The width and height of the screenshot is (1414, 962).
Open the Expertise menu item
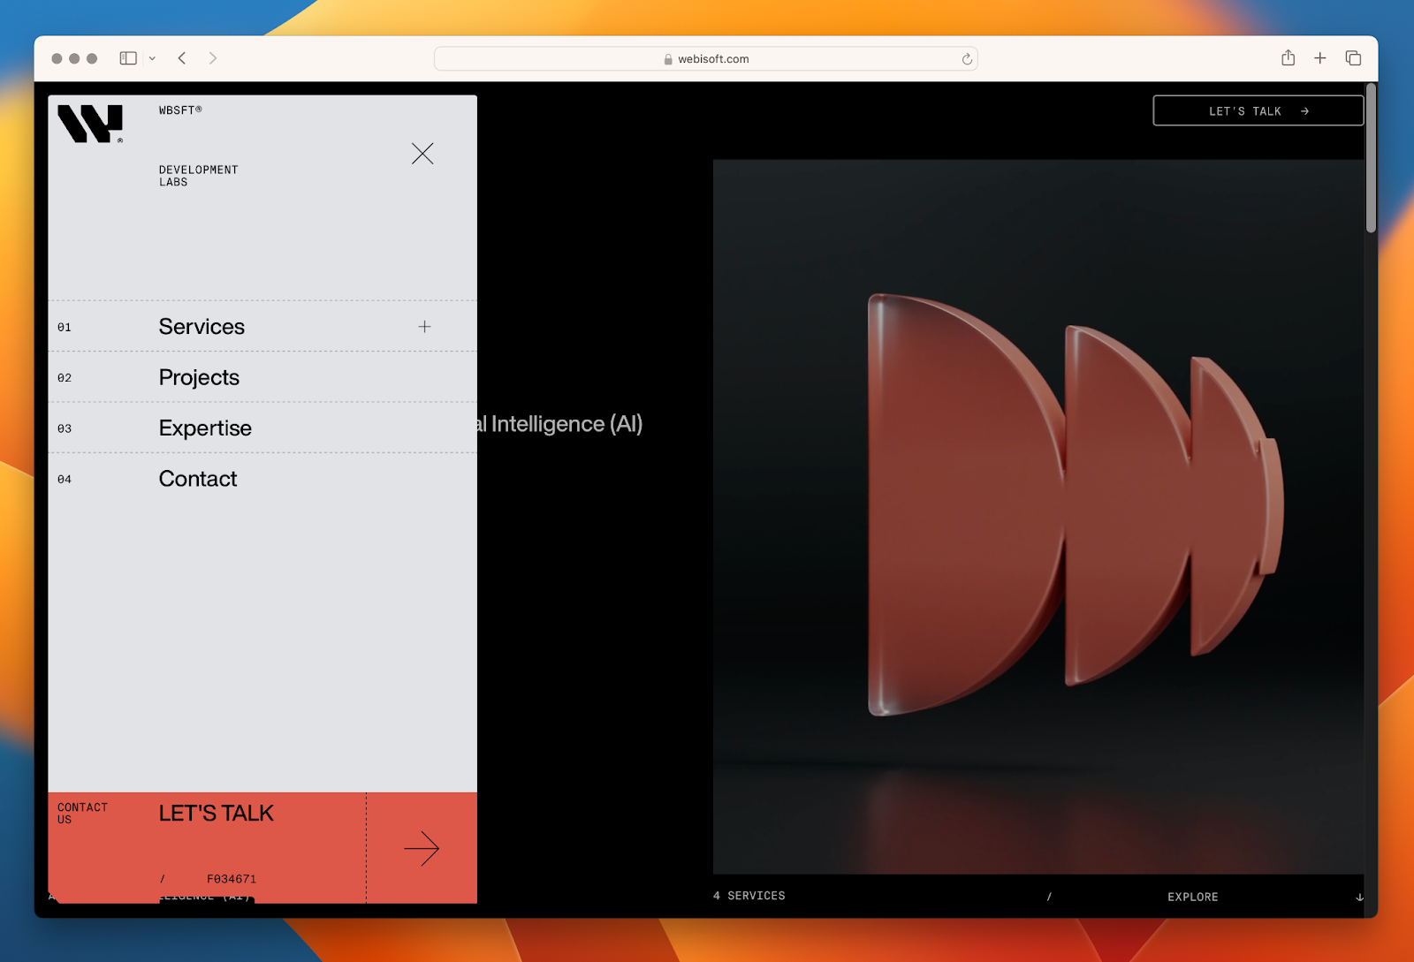205,428
